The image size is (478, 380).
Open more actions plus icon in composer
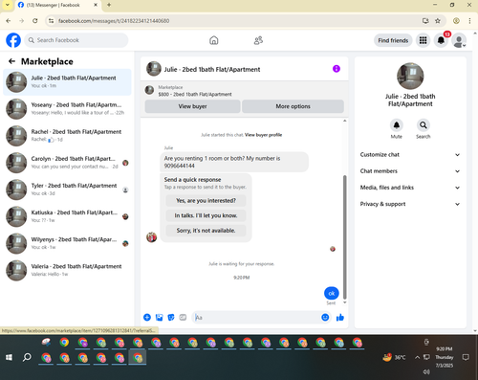pos(147,317)
